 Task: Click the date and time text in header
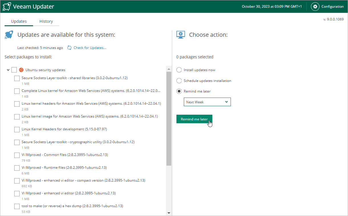click(272, 7)
